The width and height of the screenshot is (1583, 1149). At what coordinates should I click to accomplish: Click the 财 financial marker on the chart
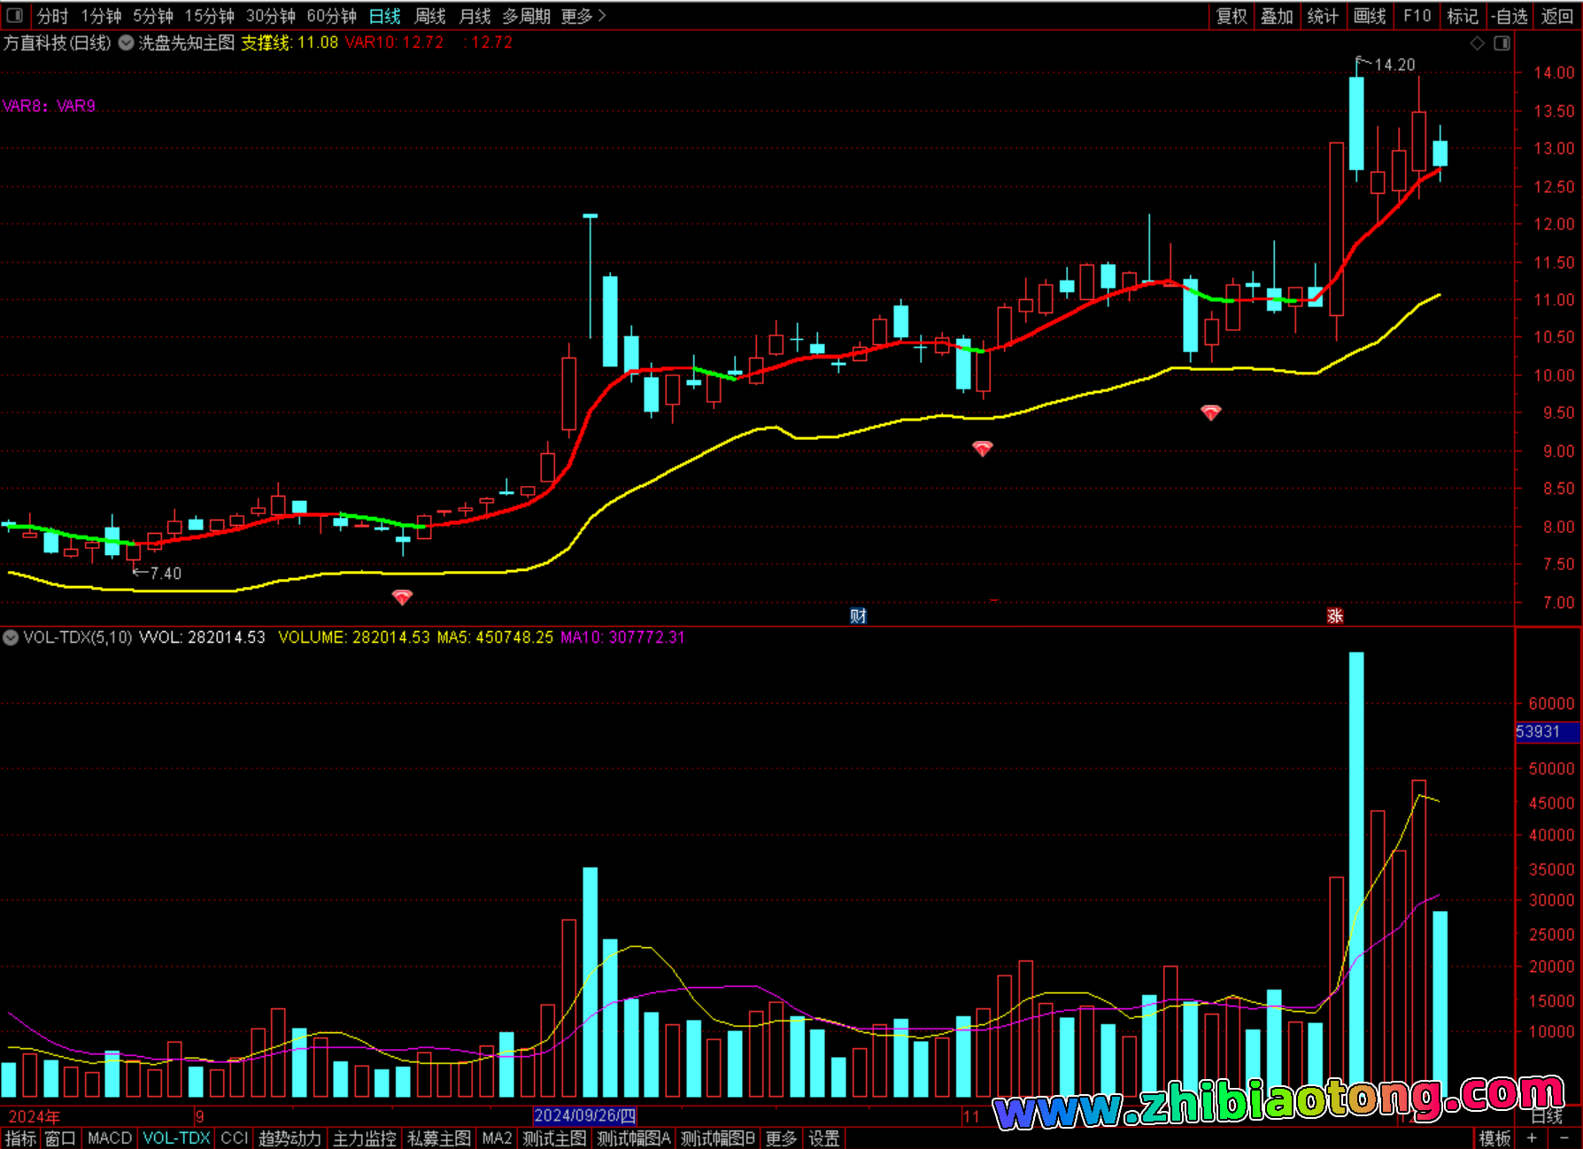tap(858, 616)
